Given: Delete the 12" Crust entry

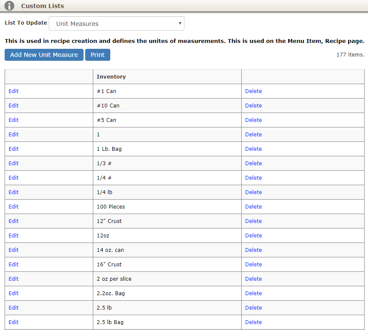Looking at the screenshot, I should [254, 221].
